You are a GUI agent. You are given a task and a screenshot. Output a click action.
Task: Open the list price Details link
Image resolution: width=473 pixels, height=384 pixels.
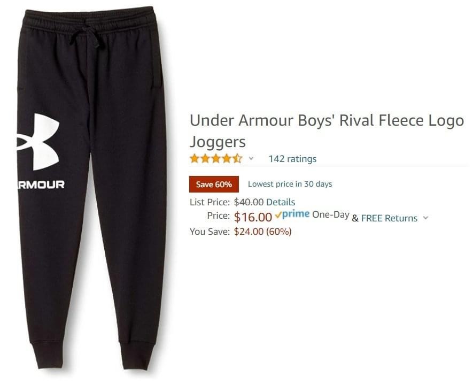pos(281,202)
